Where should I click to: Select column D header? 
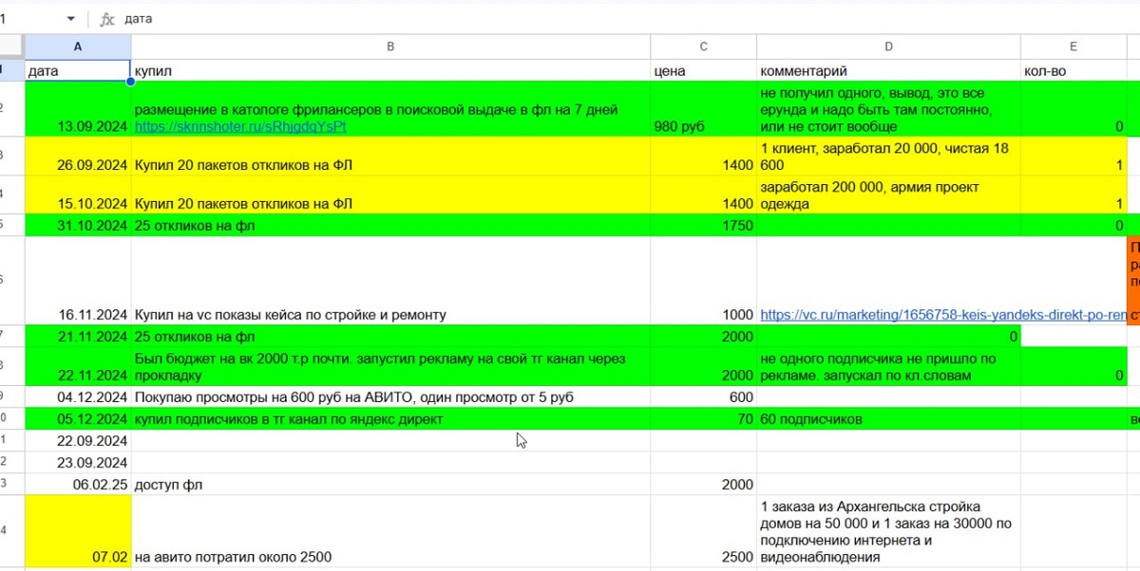[x=888, y=46]
